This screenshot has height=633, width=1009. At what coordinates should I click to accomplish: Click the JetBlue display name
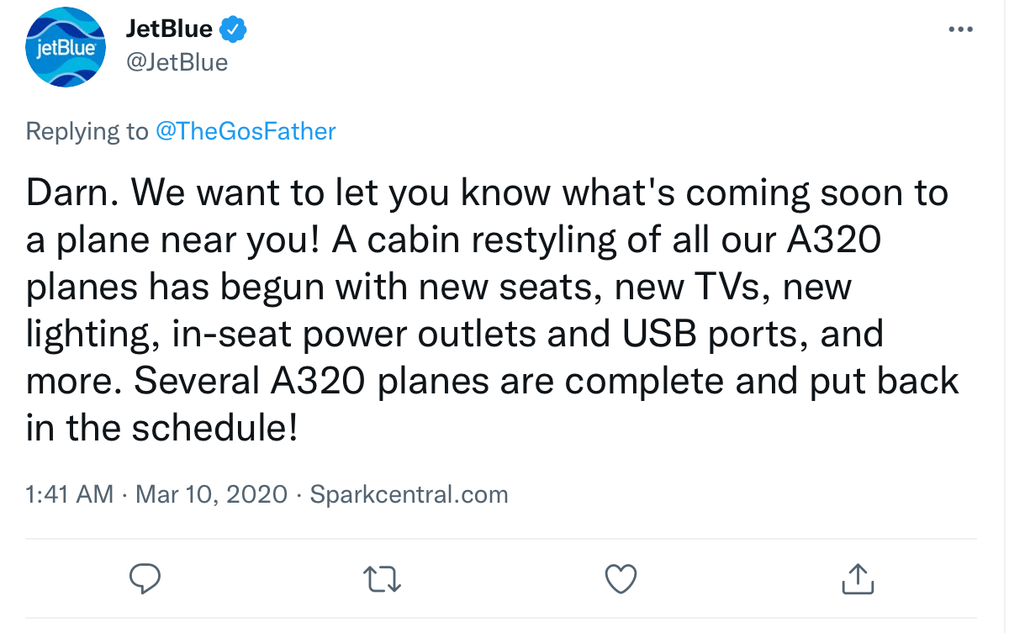pyautogui.click(x=167, y=28)
